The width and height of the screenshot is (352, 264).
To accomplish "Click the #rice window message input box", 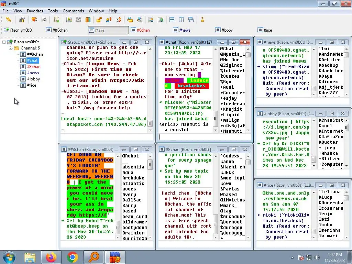I will [303, 244].
